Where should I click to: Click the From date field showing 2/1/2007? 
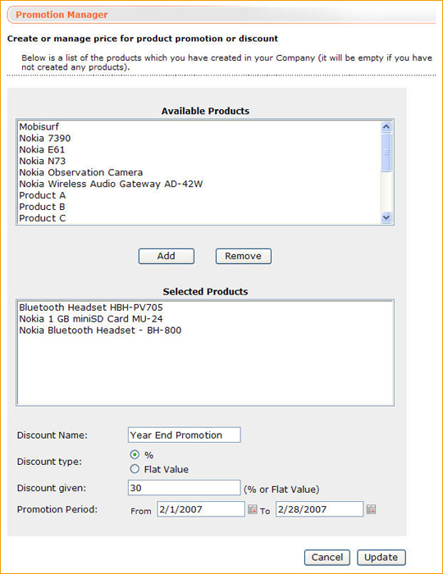click(201, 509)
